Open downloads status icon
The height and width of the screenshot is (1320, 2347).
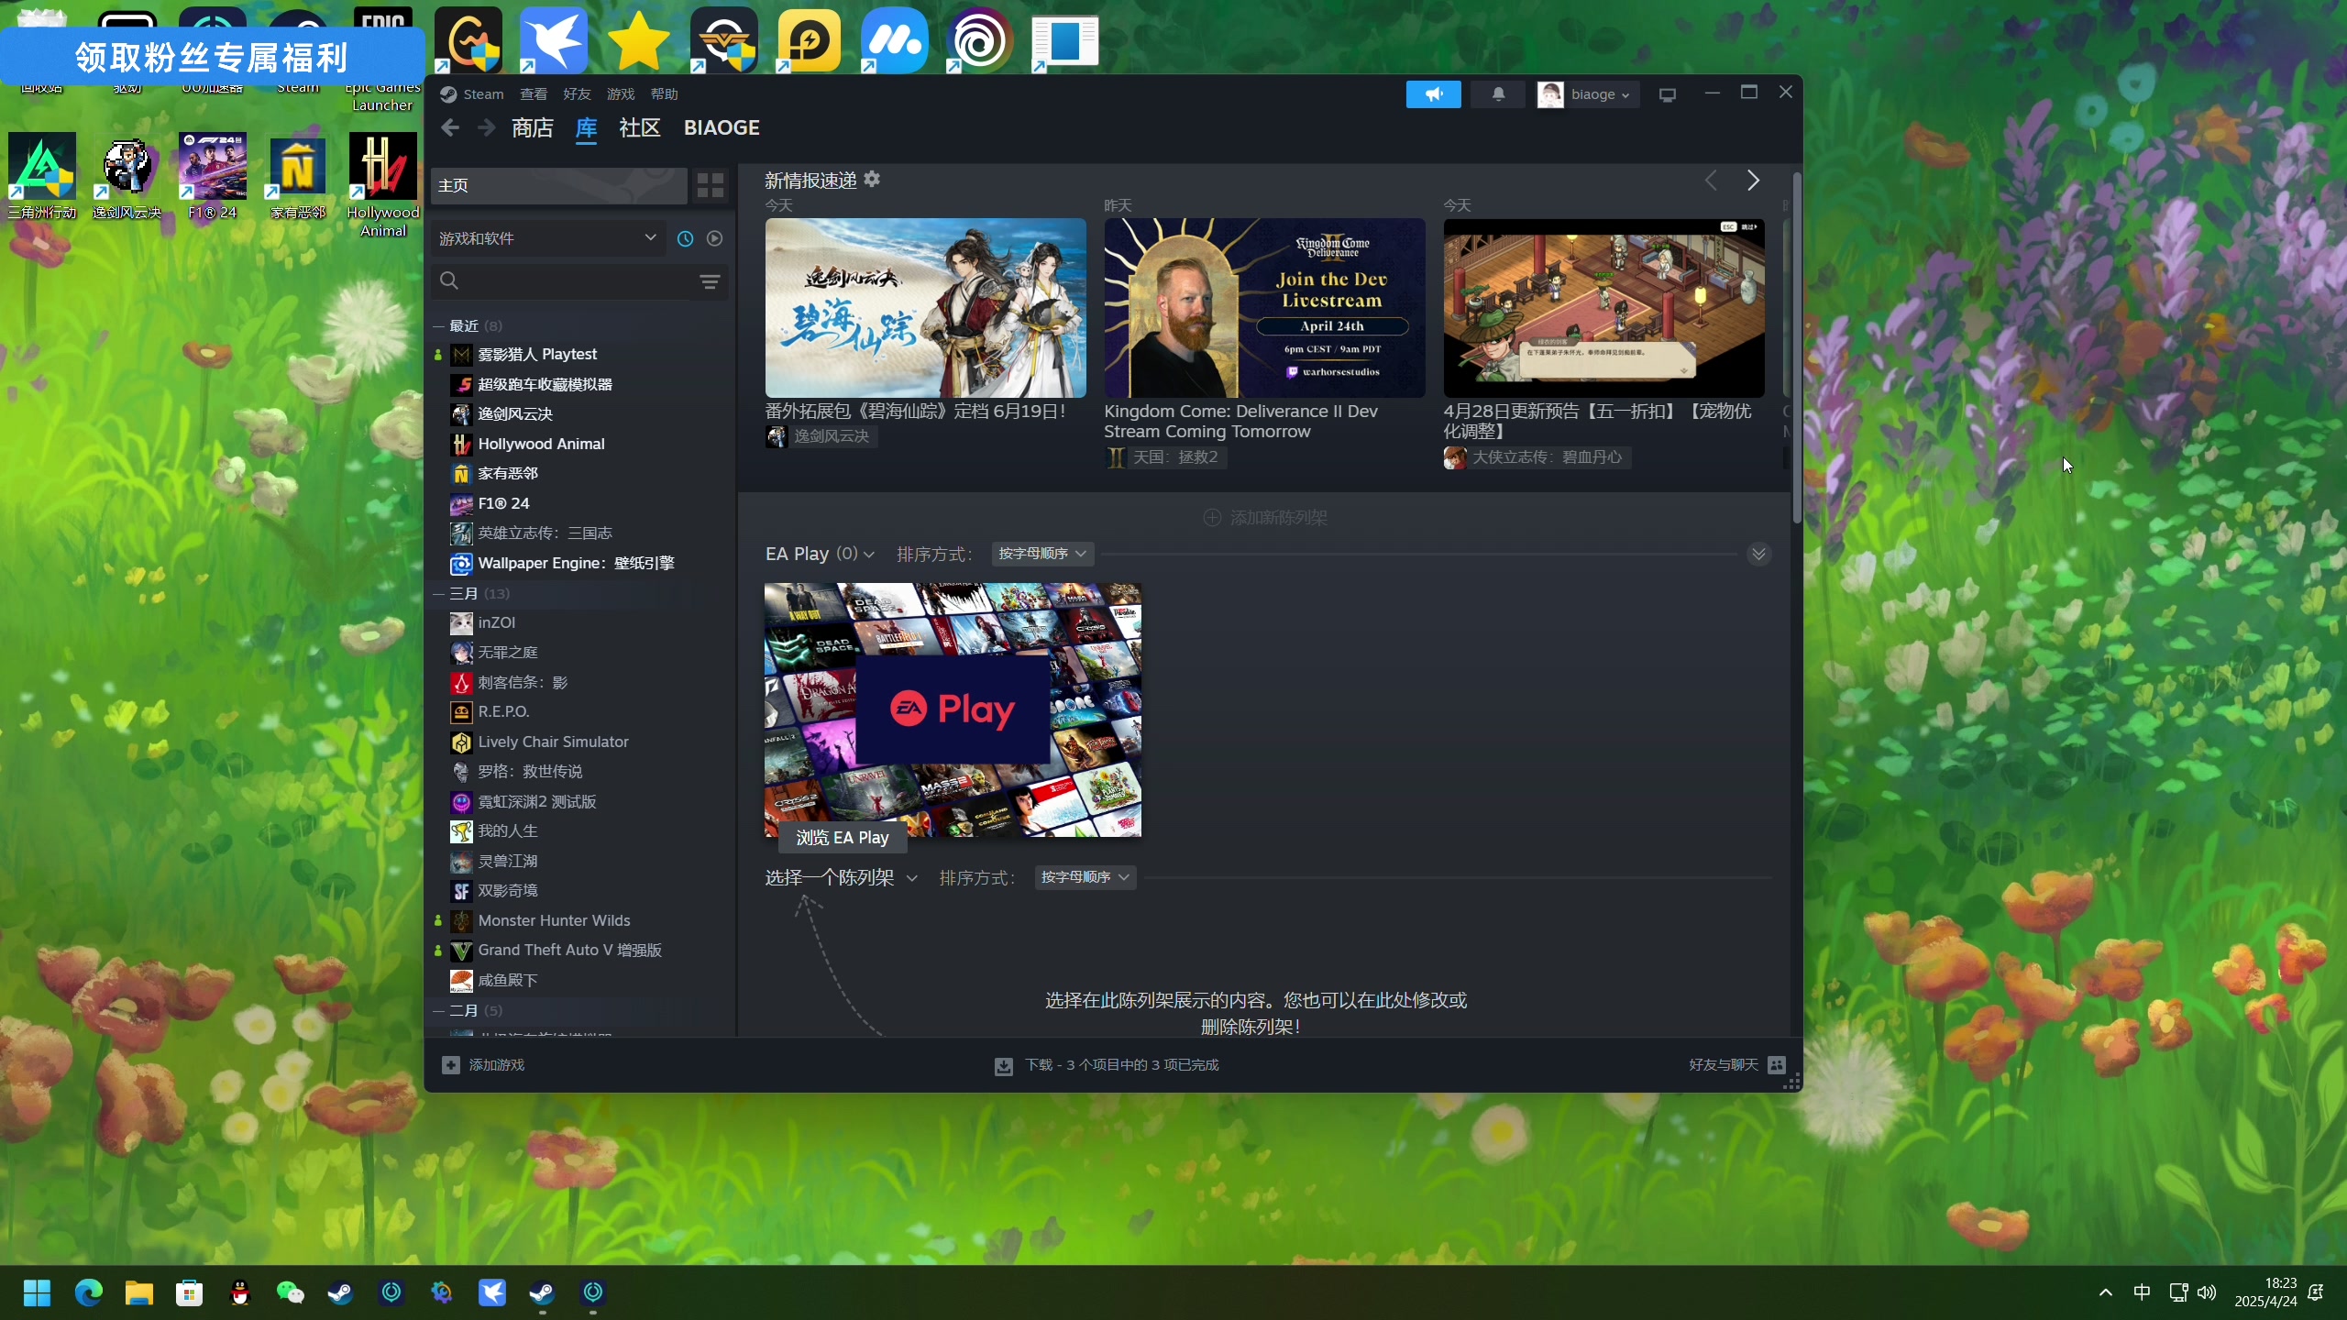tap(1004, 1065)
